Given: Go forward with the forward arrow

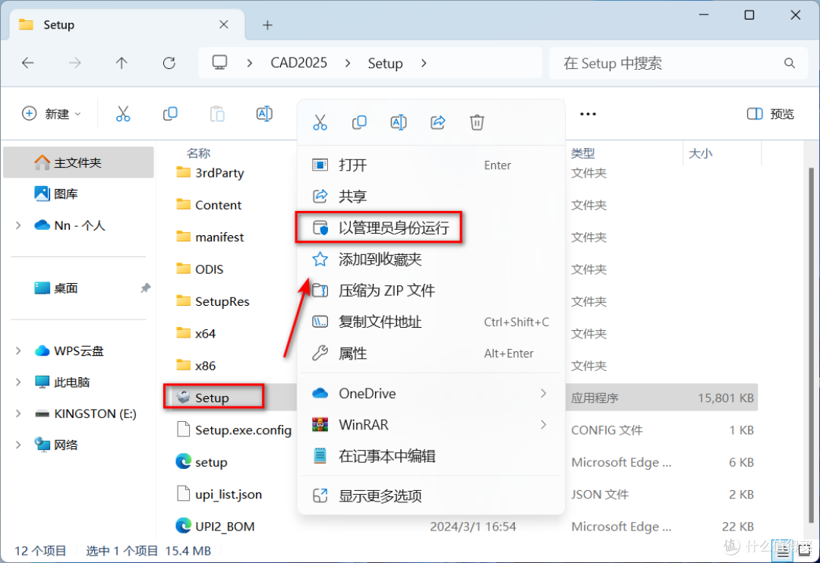Looking at the screenshot, I should click(x=74, y=63).
